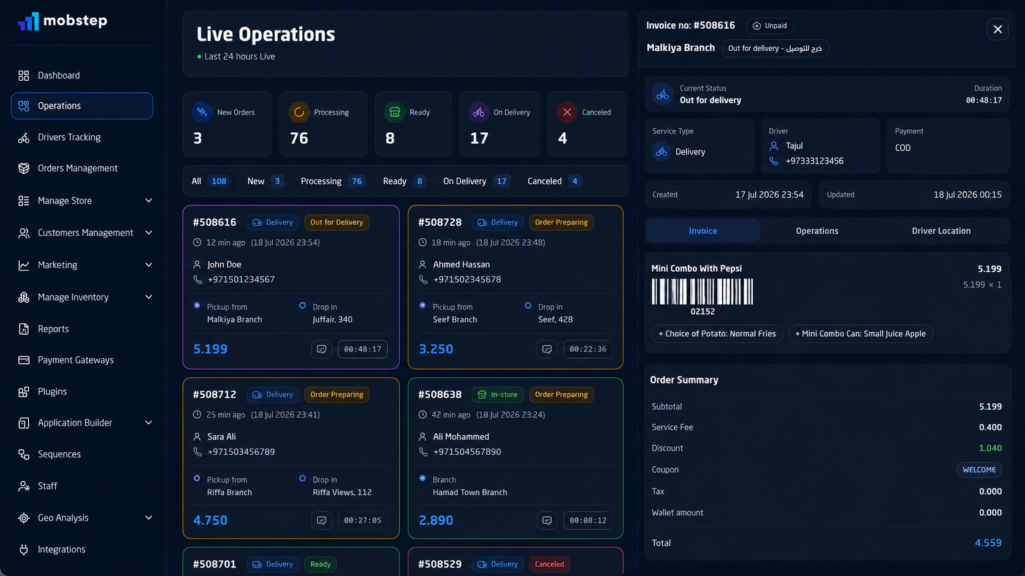This screenshot has height=576, width=1025.
Task: Open the Dashboard sidebar icon
Action: click(24, 75)
